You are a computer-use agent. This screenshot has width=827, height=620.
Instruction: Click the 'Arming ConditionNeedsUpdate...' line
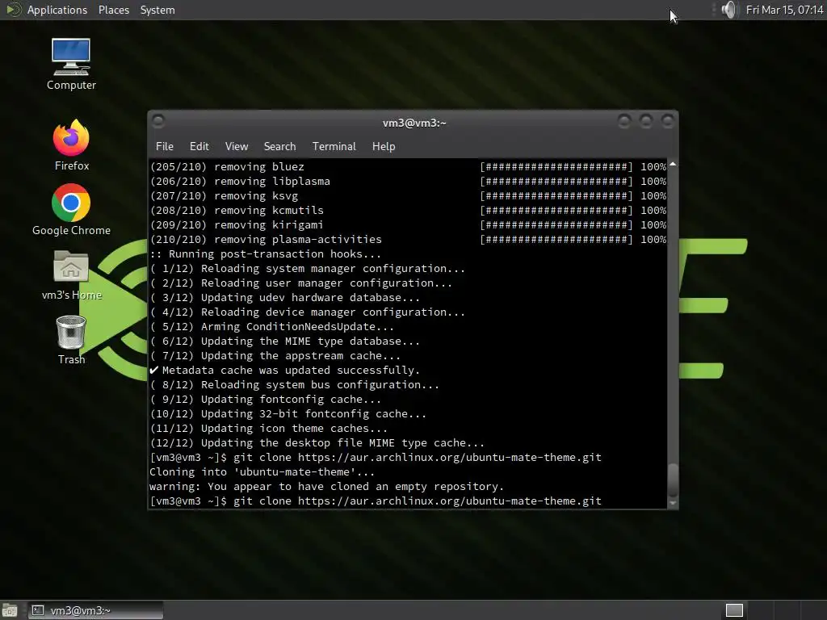point(271,327)
